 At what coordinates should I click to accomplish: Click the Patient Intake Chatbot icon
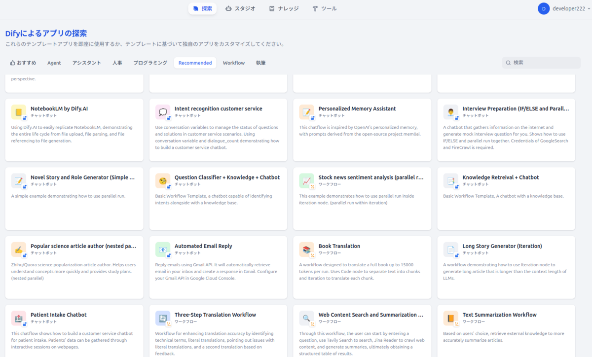point(19,318)
